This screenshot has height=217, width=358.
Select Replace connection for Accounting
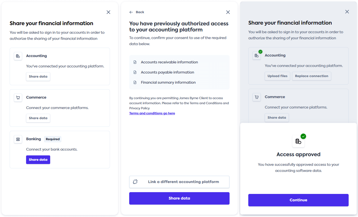coord(311,76)
